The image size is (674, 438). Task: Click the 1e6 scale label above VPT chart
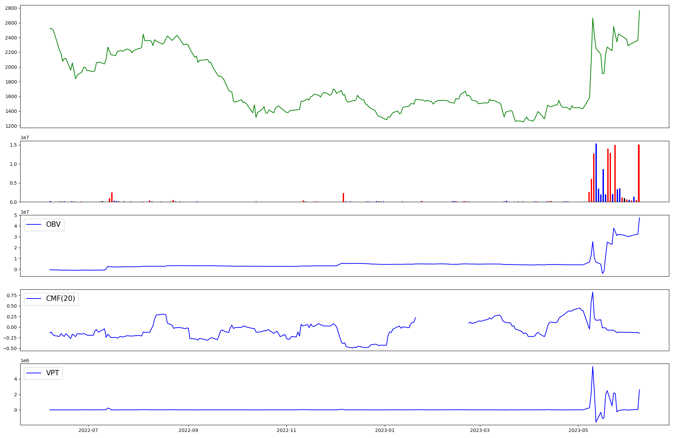coord(25,361)
